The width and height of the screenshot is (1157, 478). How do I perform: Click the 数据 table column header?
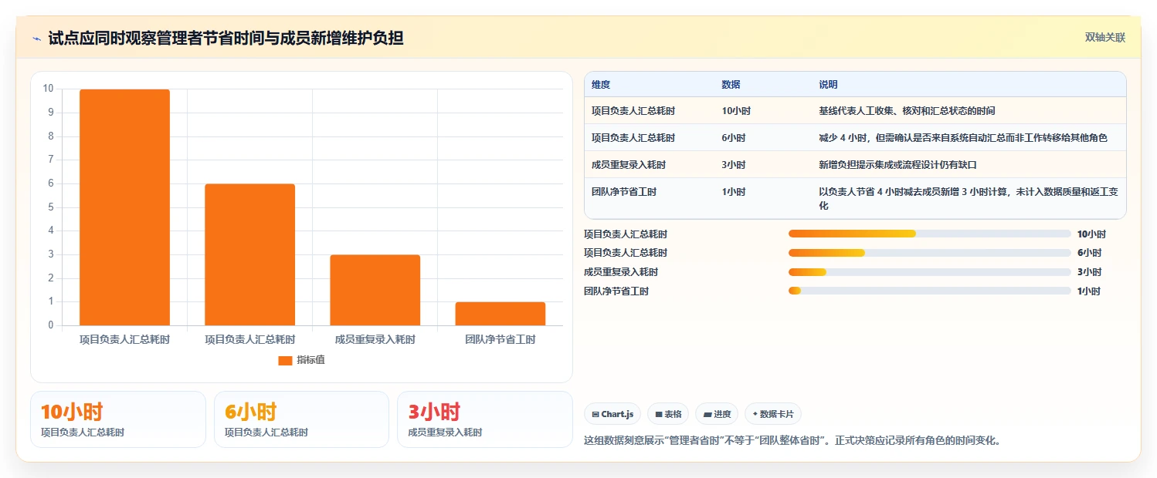(x=731, y=85)
